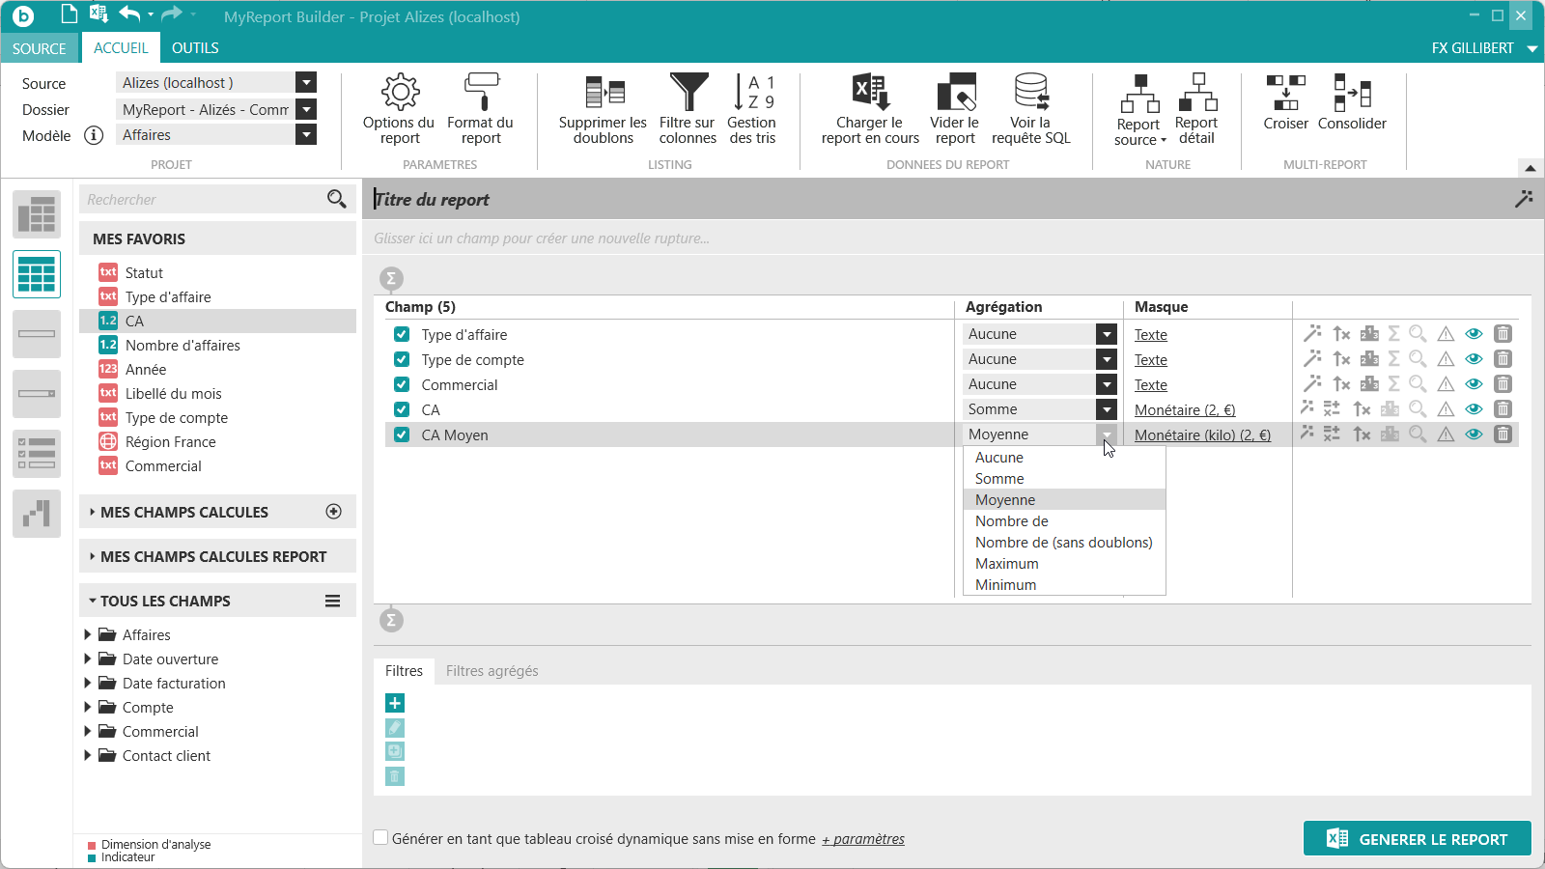Enable tableau croisé dynamique checkbox

pos(381,838)
